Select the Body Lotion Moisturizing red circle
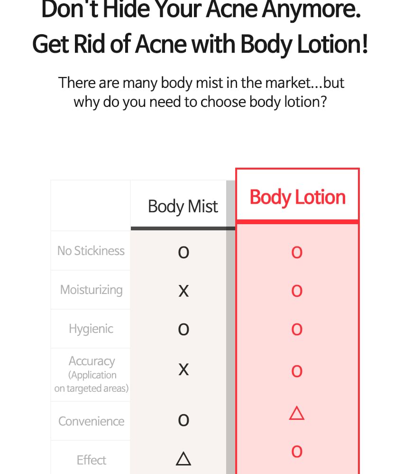The image size is (403, 474). point(297,291)
